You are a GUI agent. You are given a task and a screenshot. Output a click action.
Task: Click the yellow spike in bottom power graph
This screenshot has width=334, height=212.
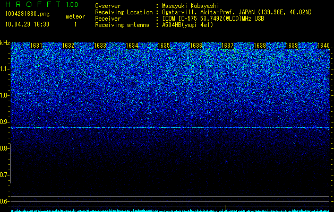point(226,208)
